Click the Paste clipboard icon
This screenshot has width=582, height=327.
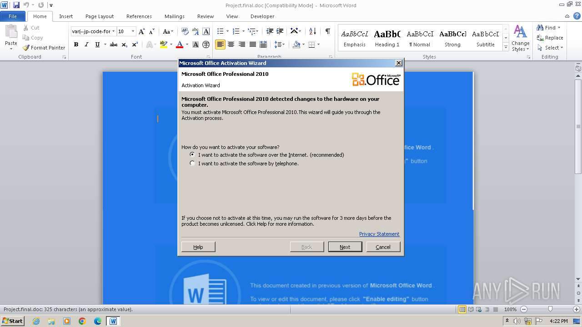pos(11,33)
